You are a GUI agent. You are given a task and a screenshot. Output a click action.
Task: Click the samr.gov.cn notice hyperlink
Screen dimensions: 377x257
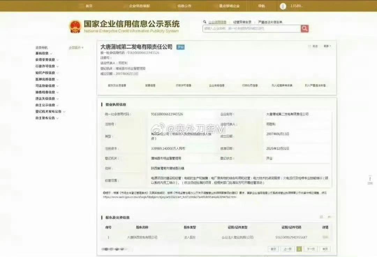point(170,197)
